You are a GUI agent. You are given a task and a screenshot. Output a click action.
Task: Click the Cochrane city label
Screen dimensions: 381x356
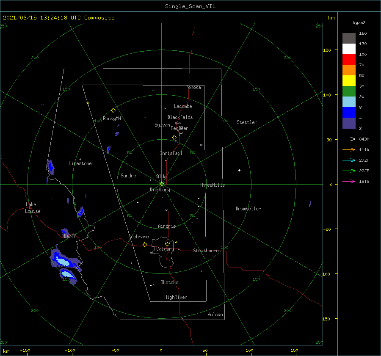[138, 237]
